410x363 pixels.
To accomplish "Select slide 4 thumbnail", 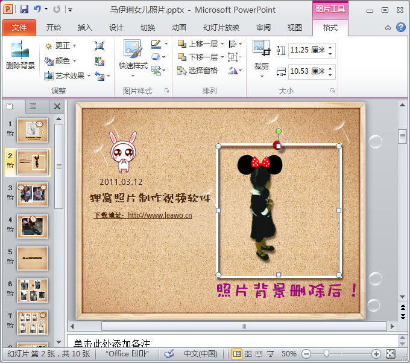I will [x=33, y=226].
